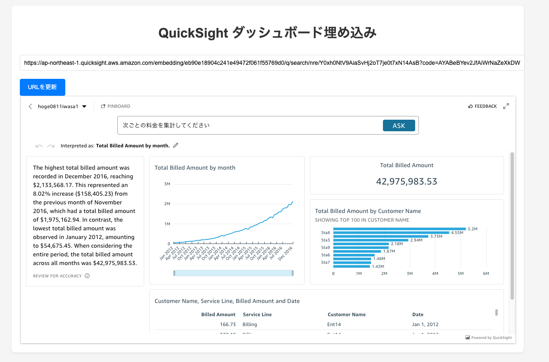This screenshot has width=549, height=362.
Task: Click the Customer Name column header
Action: click(x=347, y=315)
